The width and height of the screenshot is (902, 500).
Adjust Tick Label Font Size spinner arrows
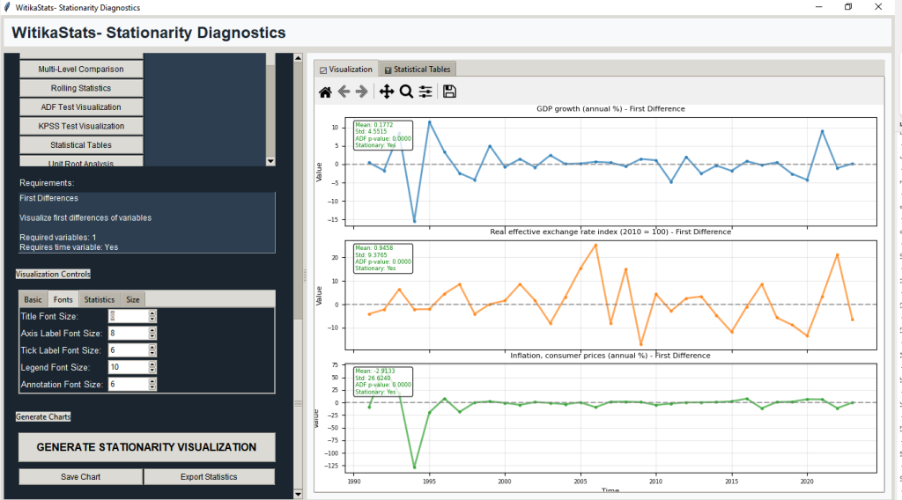tap(152, 350)
